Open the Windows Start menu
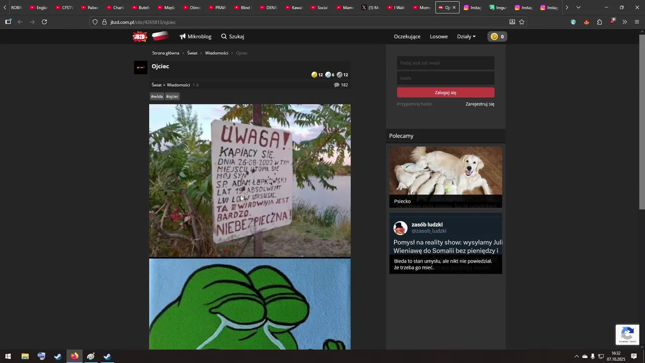This screenshot has width=645, height=363. click(x=8, y=356)
